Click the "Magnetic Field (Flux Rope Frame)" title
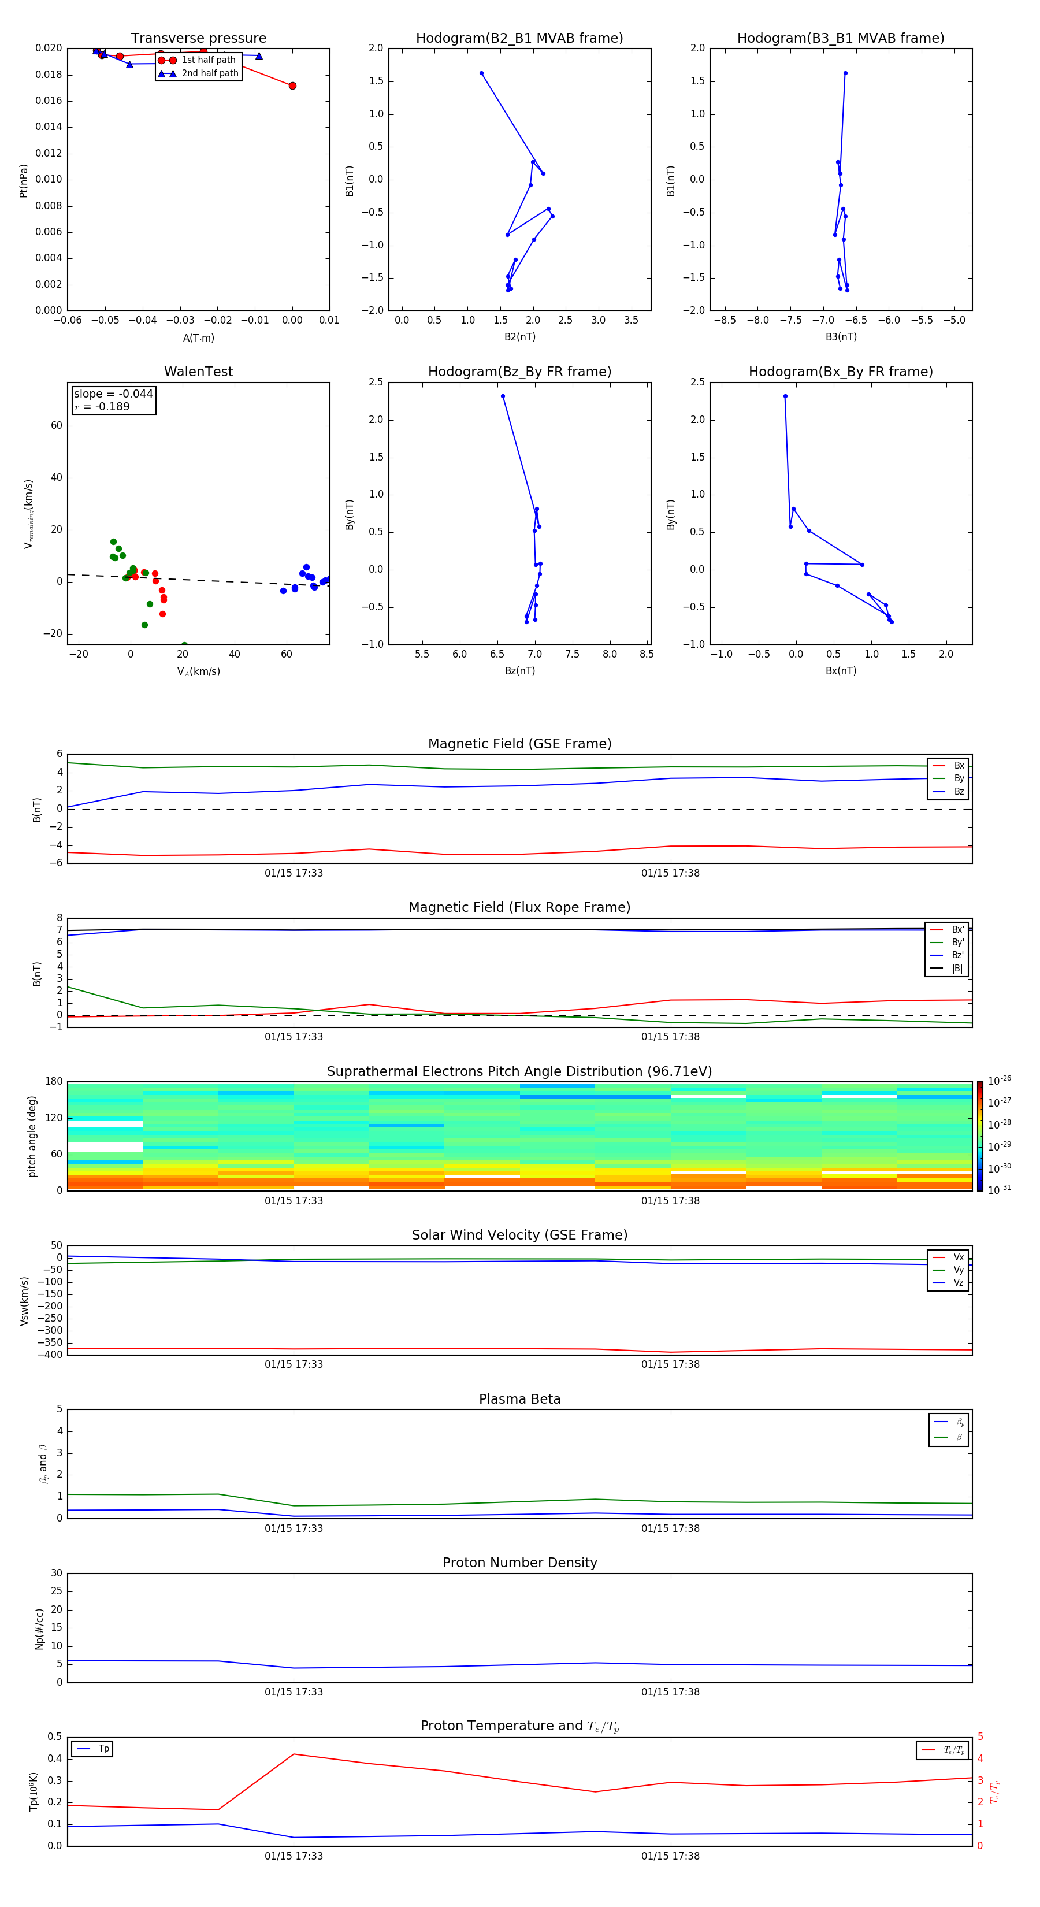Screen dimensions: 1040x1907 coord(519,908)
